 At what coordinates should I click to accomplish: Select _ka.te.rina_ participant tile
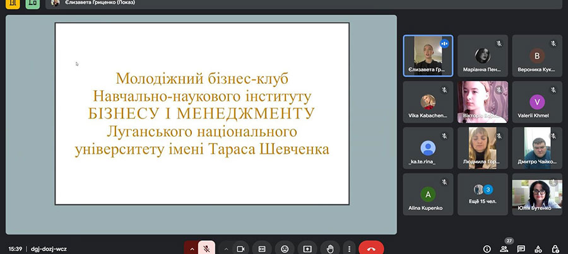(x=428, y=148)
